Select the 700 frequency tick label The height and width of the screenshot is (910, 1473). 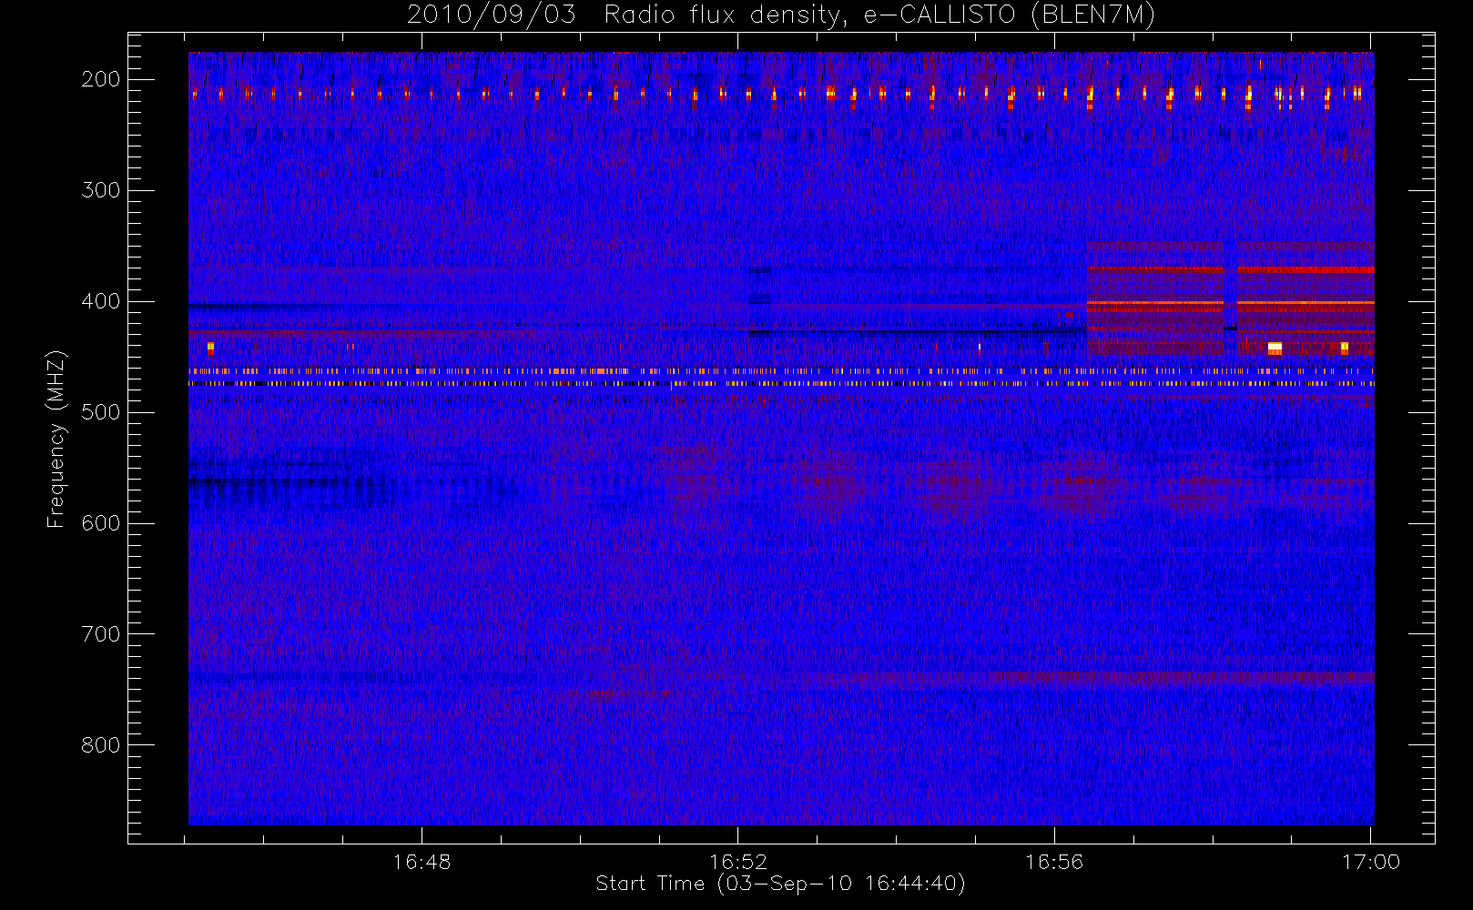pyautogui.click(x=100, y=634)
